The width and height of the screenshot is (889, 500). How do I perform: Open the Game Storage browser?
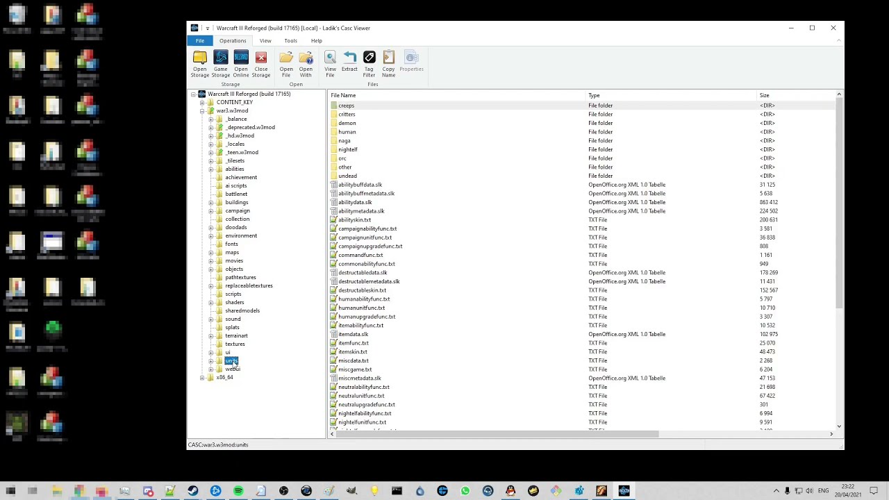pyautogui.click(x=220, y=63)
